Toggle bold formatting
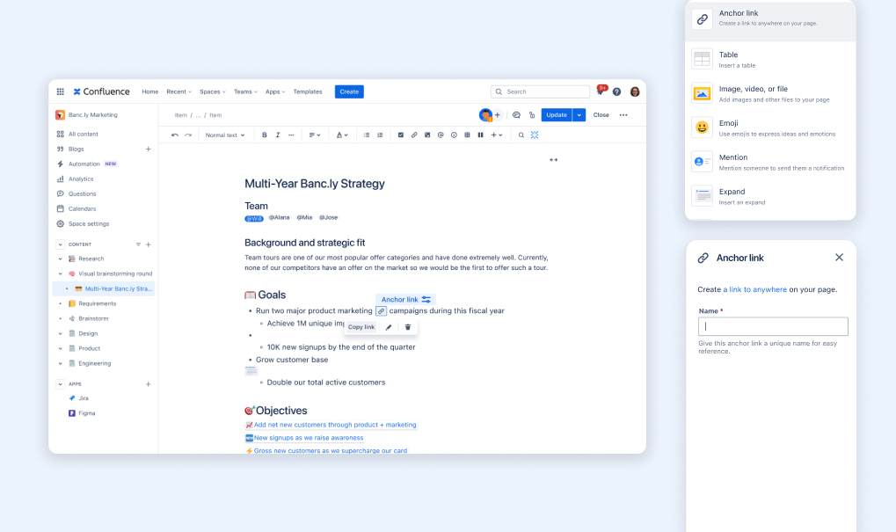 point(265,135)
